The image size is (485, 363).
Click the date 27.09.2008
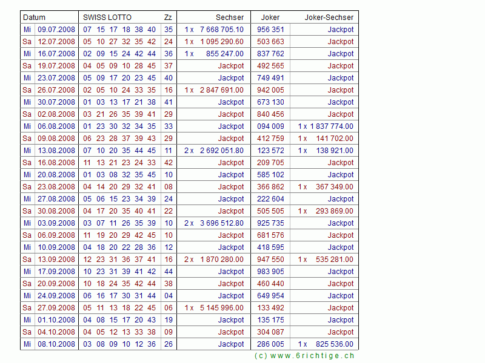point(56,308)
